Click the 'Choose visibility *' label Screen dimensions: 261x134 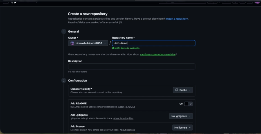(x=81, y=89)
